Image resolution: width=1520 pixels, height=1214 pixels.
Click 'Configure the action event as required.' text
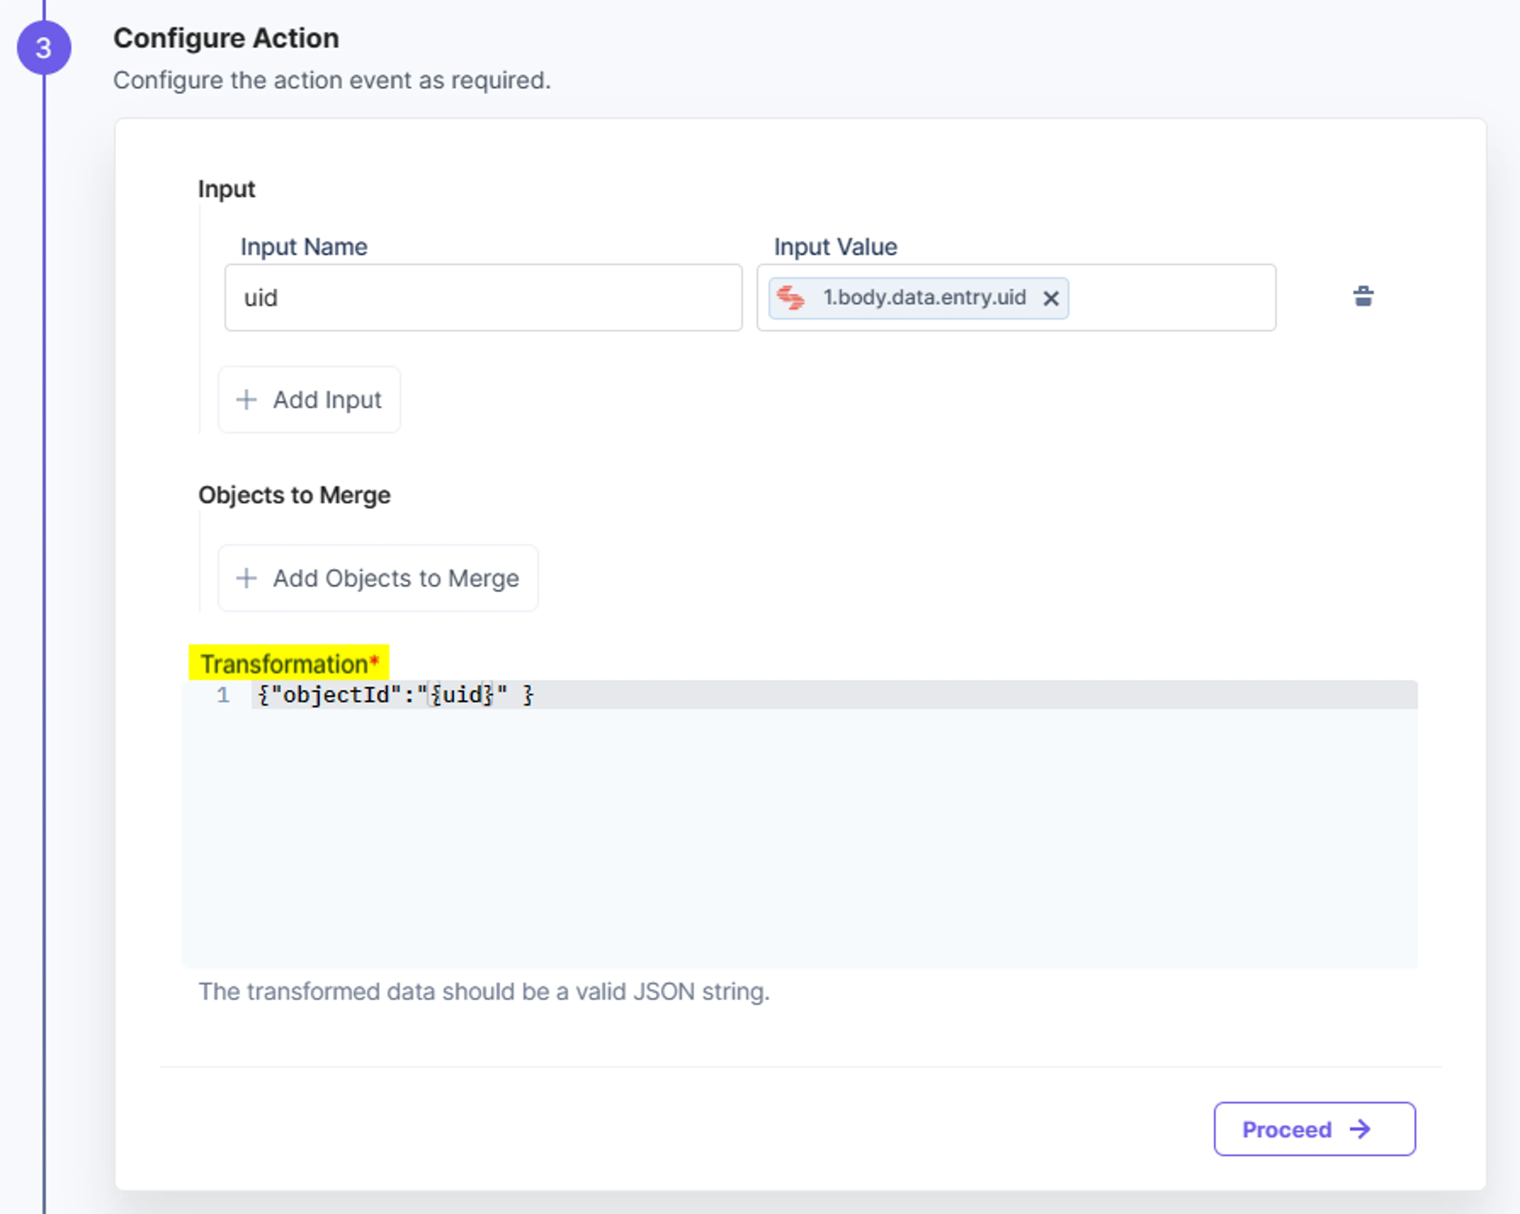(x=332, y=80)
